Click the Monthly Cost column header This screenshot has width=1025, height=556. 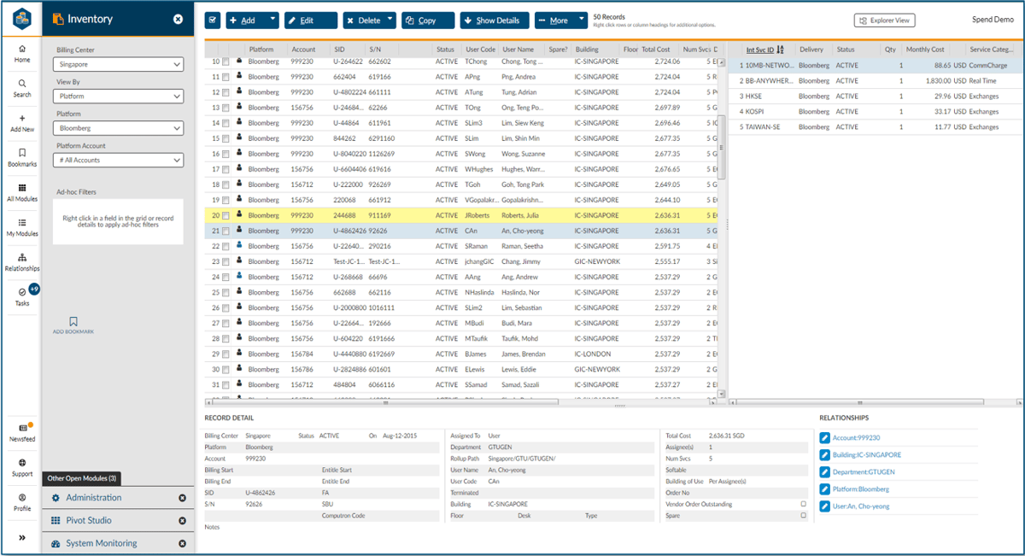click(926, 50)
